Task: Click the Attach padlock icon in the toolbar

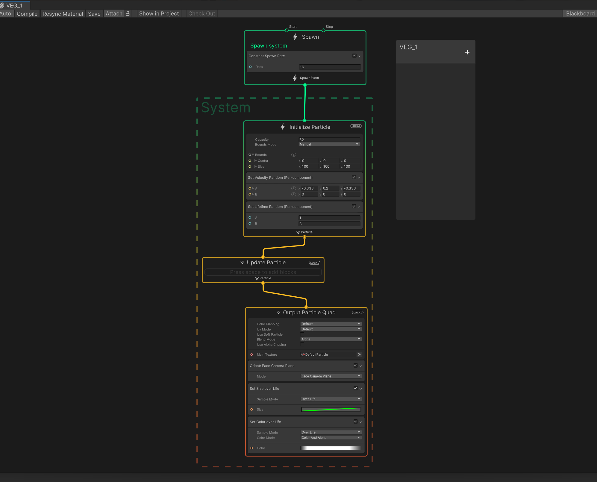Action: pos(128,13)
